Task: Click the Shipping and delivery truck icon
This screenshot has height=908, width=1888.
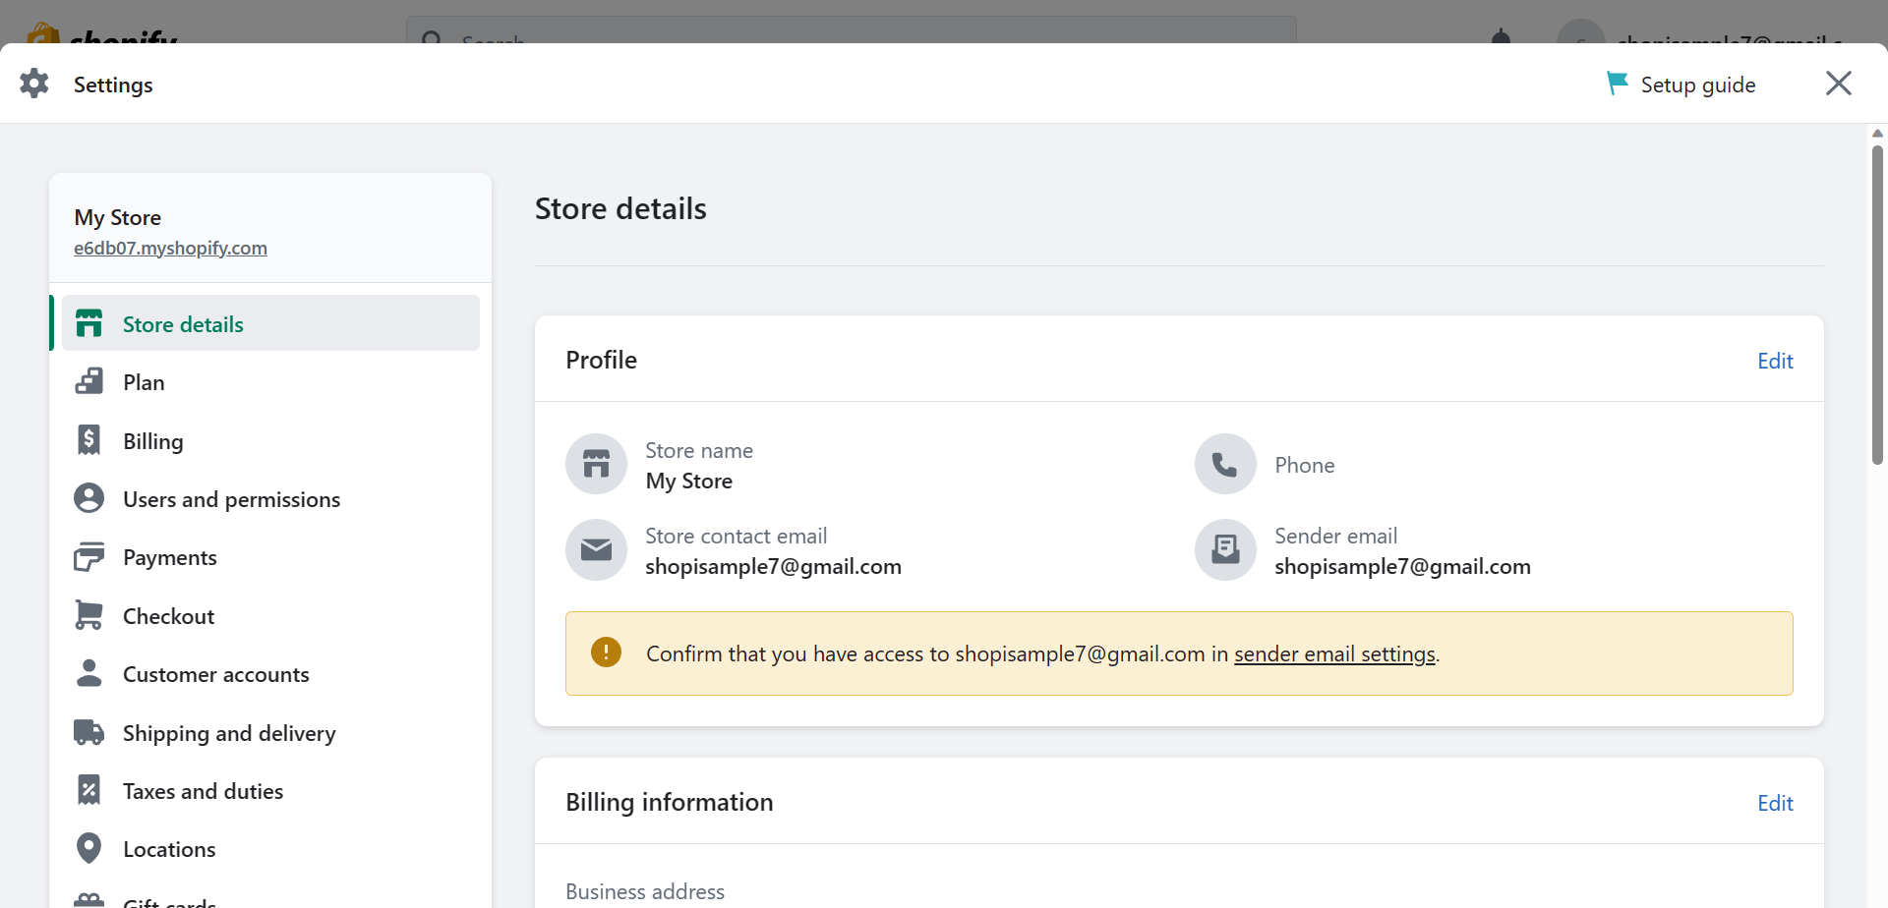Action: coord(89,732)
